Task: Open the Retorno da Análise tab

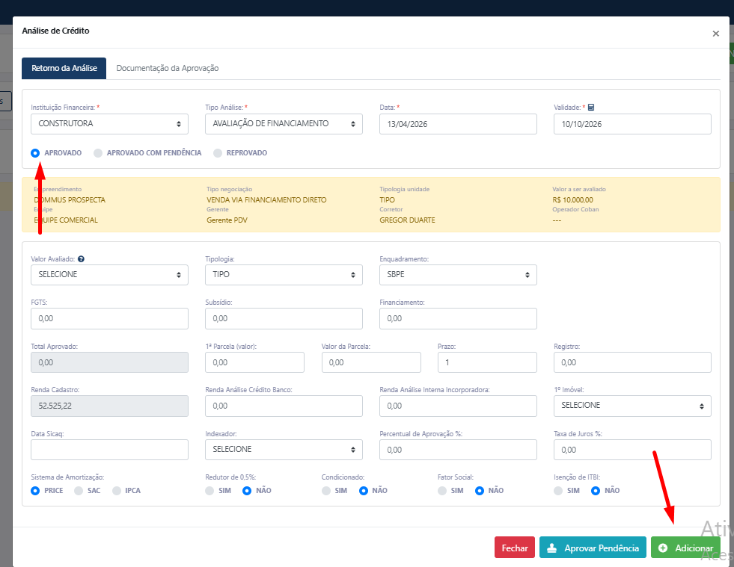Action: (x=64, y=68)
